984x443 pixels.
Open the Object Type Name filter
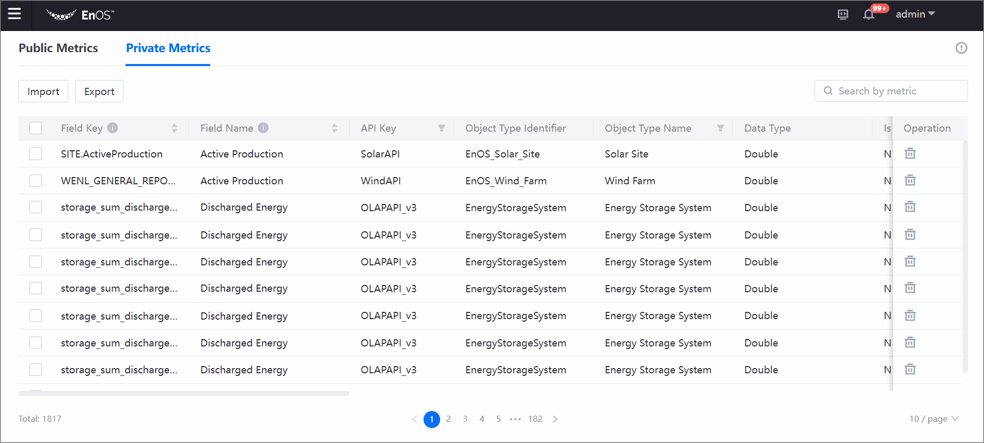[x=721, y=128]
